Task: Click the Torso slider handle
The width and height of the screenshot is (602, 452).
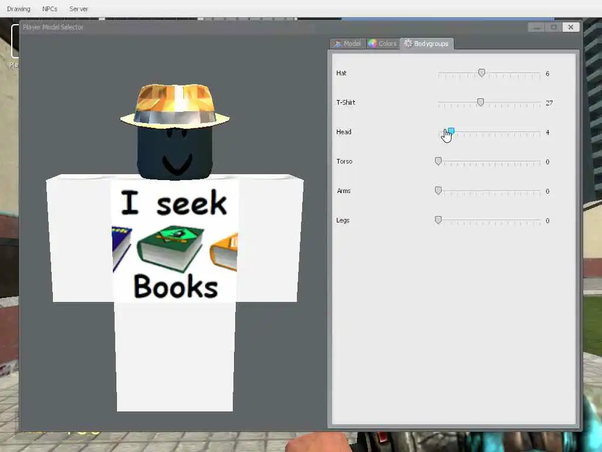Action: (x=438, y=161)
